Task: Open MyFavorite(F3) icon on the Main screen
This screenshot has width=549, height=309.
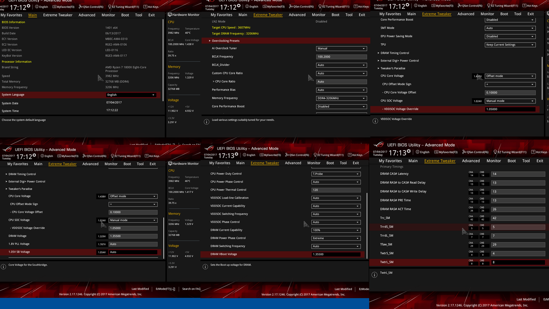Action: pos(54,7)
